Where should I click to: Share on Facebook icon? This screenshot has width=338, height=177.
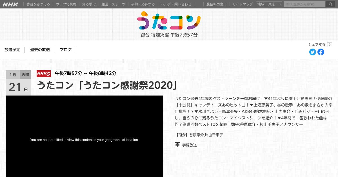(321, 52)
